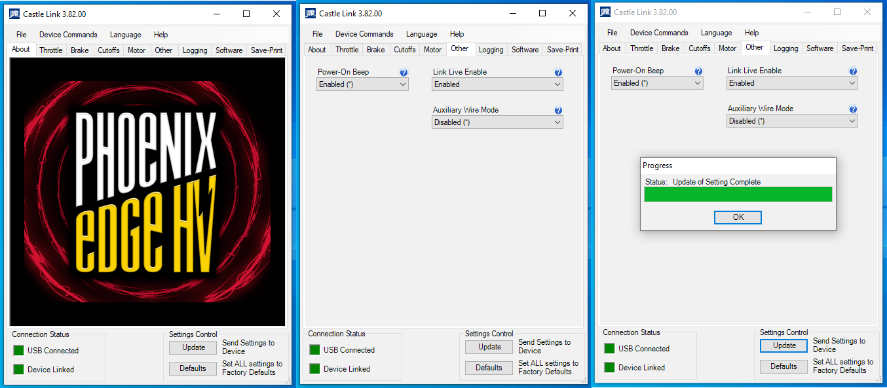The image size is (887, 388).
Task: Click Defaults button in left window
Action: point(193,368)
